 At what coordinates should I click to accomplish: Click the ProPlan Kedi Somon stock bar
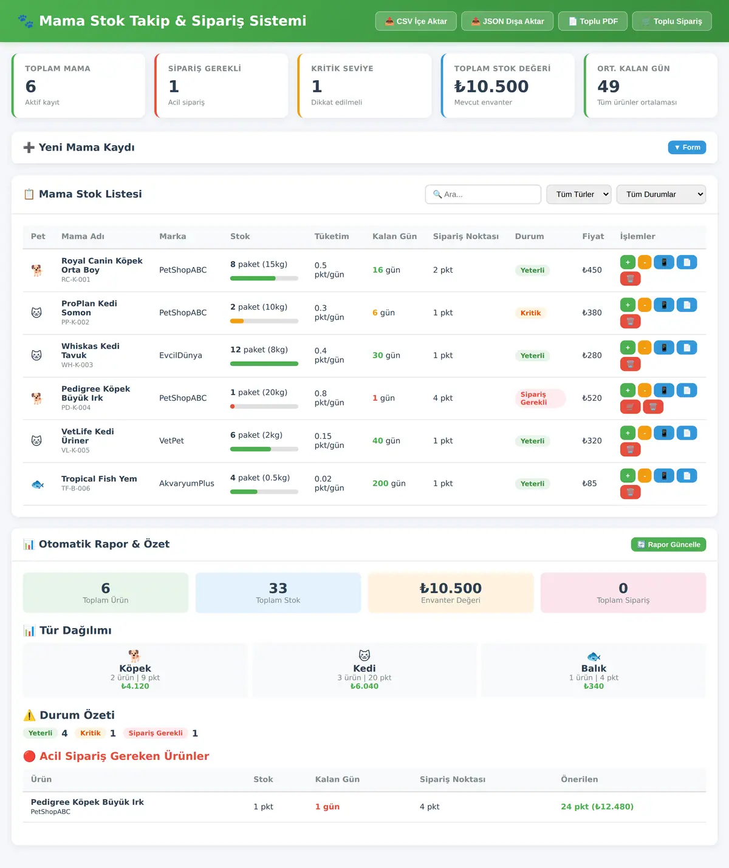point(264,321)
